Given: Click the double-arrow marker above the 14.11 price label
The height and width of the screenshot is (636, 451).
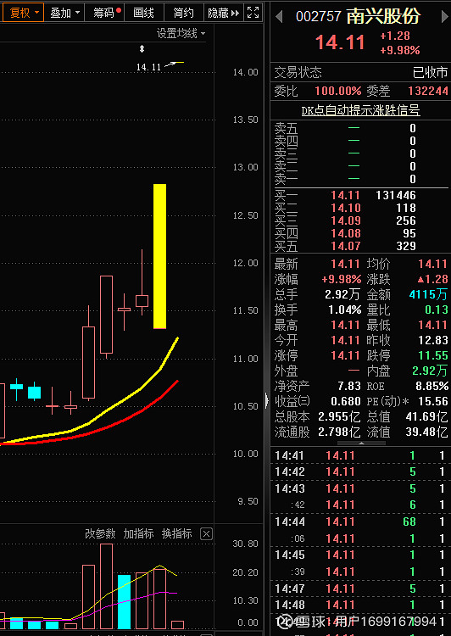Looking at the screenshot, I should (x=142, y=49).
